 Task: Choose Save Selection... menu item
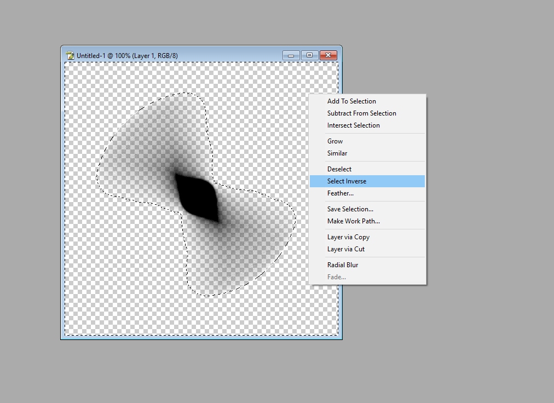367,209
